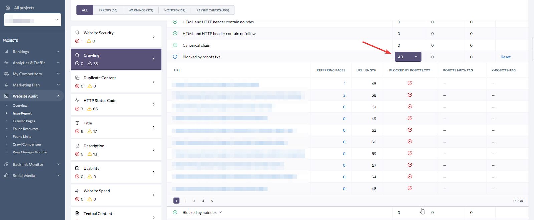Select the ALL filter tab

(85, 10)
